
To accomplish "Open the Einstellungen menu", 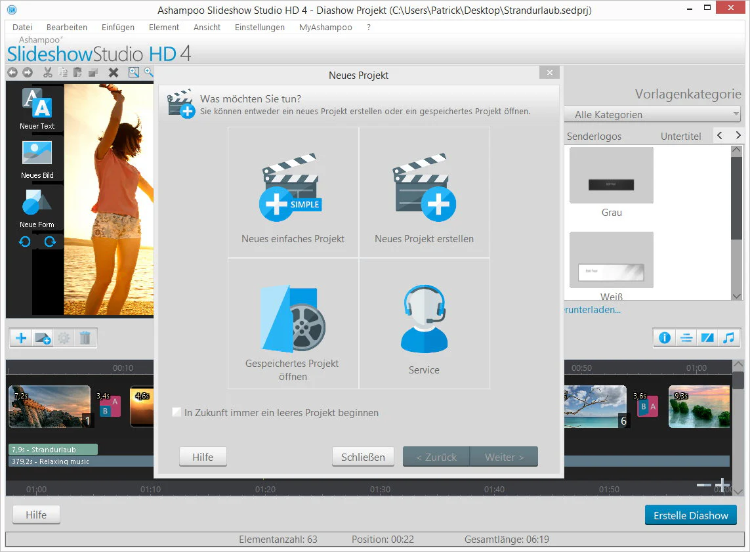I will pos(259,28).
